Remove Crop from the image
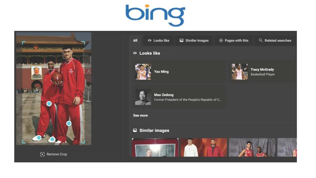 point(54,154)
